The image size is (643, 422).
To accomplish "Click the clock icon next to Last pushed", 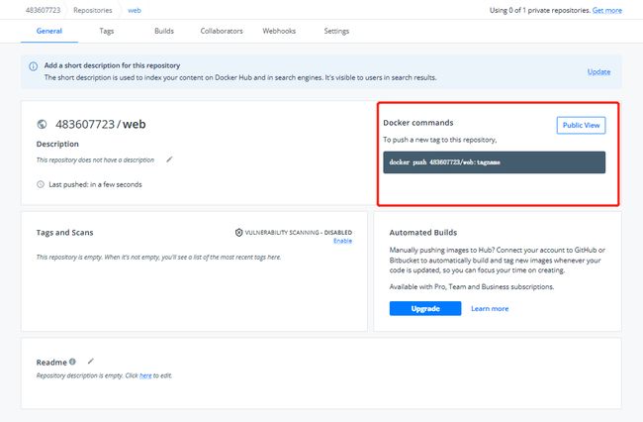I will 41,184.
